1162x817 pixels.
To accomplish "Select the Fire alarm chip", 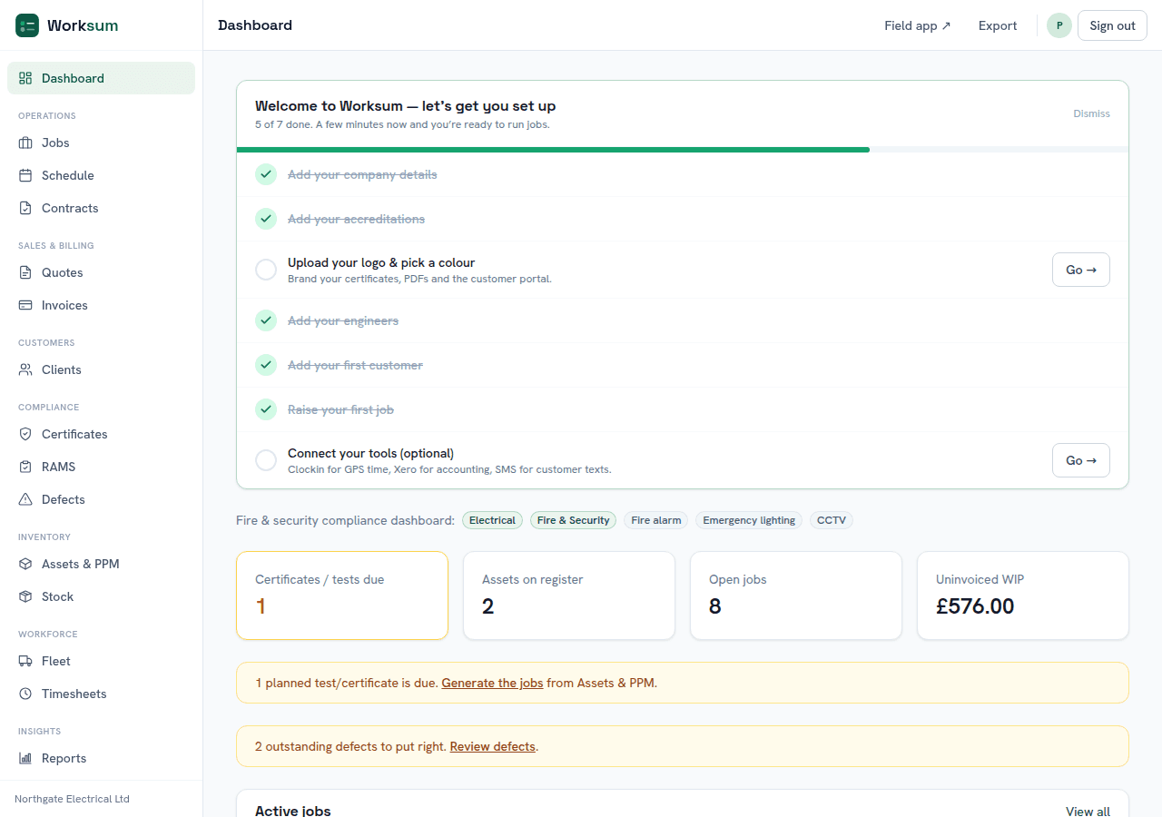I will tap(656, 520).
